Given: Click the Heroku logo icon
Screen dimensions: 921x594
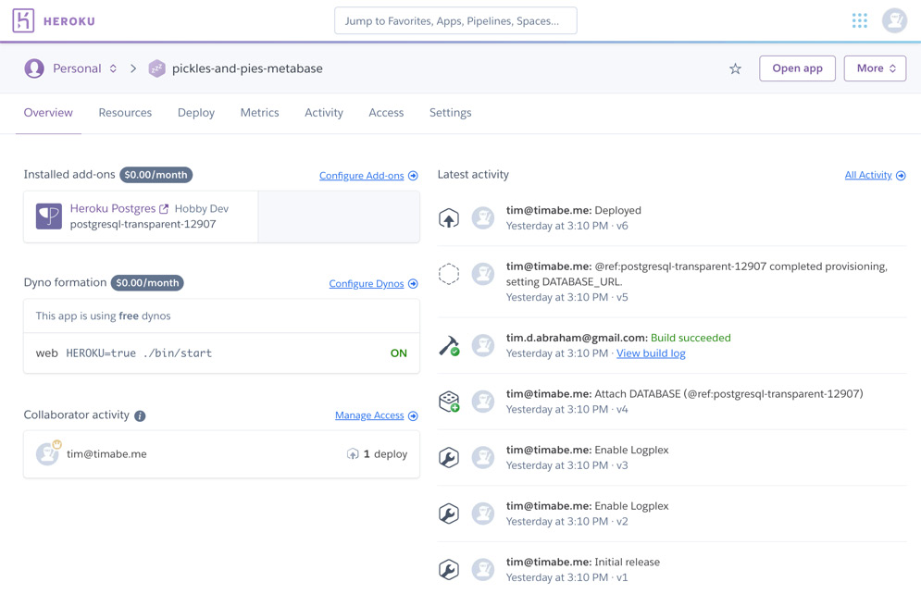Looking at the screenshot, I should [x=23, y=20].
